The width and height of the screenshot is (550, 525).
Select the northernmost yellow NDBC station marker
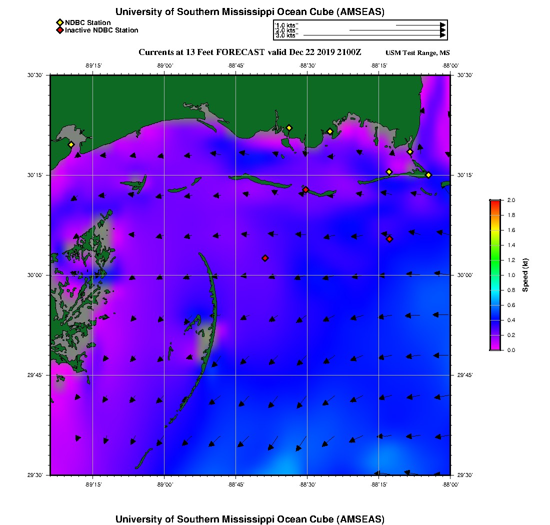[x=288, y=127]
